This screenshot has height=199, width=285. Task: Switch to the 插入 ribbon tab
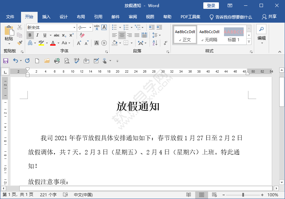[x=46, y=17]
